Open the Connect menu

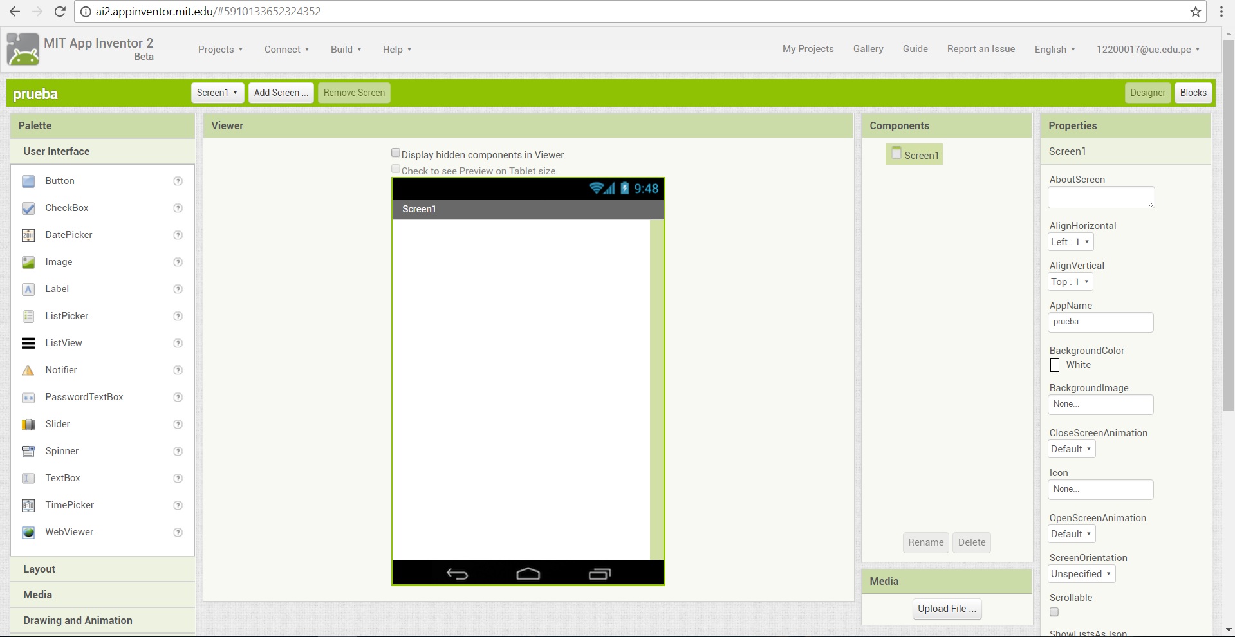pos(286,50)
